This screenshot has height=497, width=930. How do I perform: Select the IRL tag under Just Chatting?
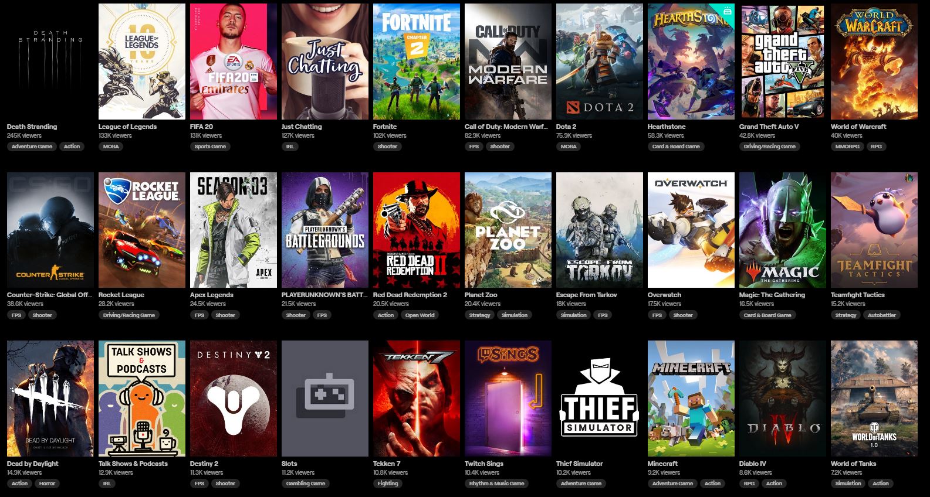pos(290,147)
